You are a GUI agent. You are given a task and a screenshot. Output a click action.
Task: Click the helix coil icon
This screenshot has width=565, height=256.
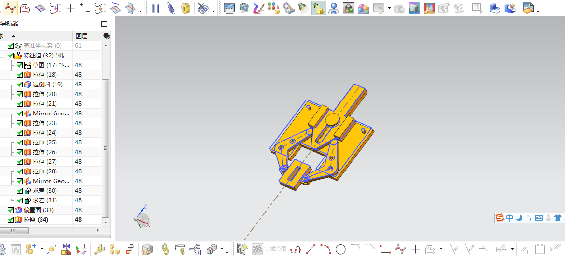click(155, 8)
